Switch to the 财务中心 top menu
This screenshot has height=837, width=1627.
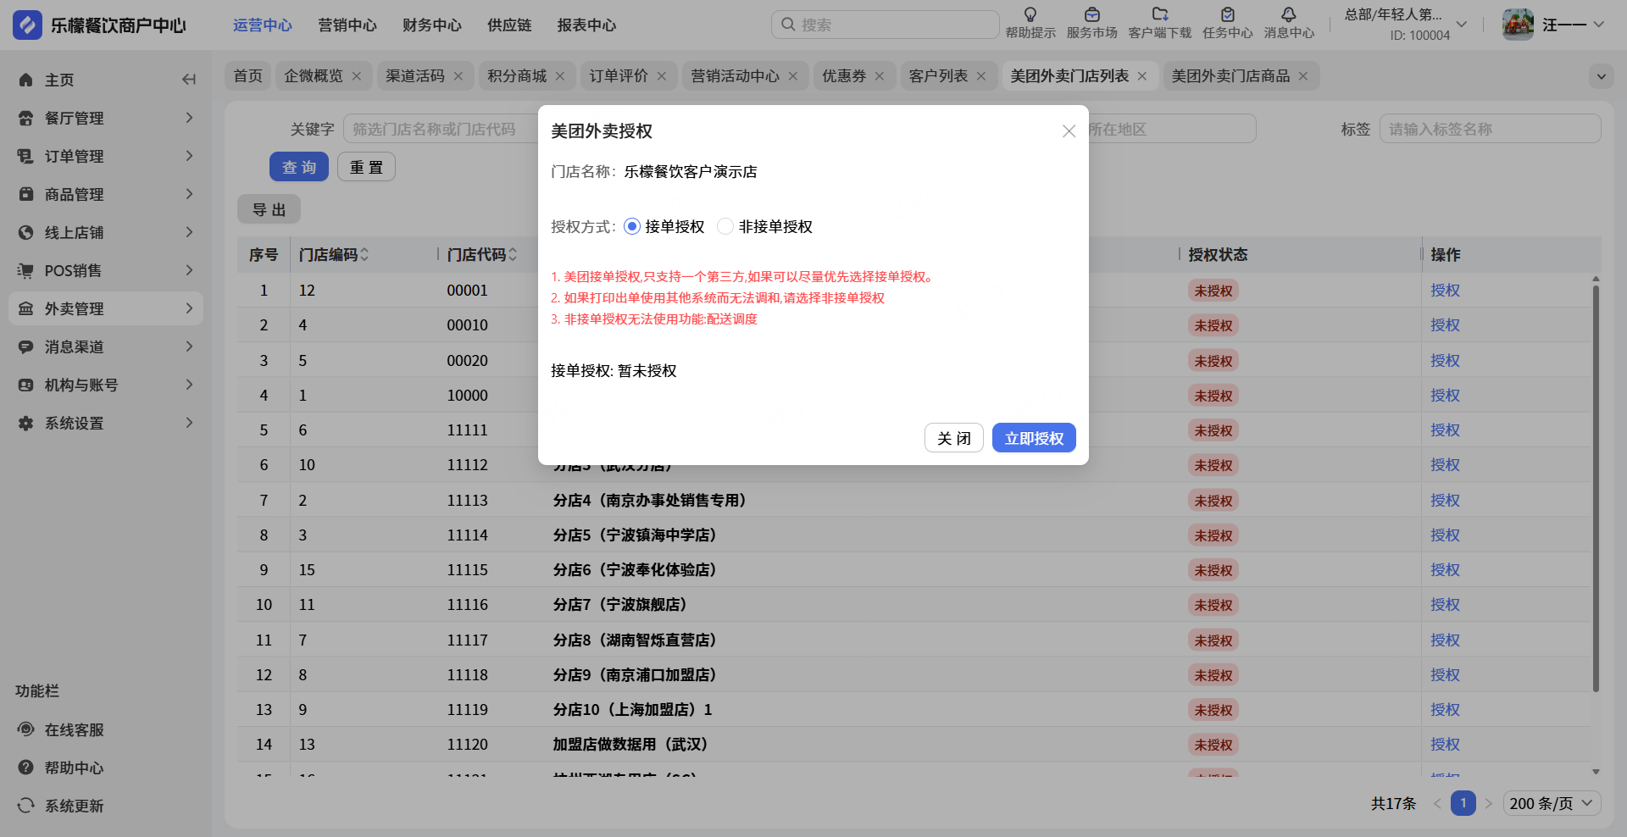(431, 25)
